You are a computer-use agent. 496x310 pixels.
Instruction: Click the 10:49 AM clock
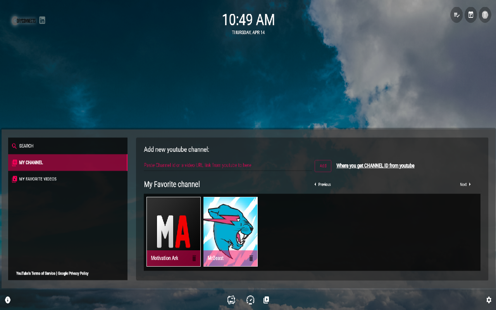(248, 20)
